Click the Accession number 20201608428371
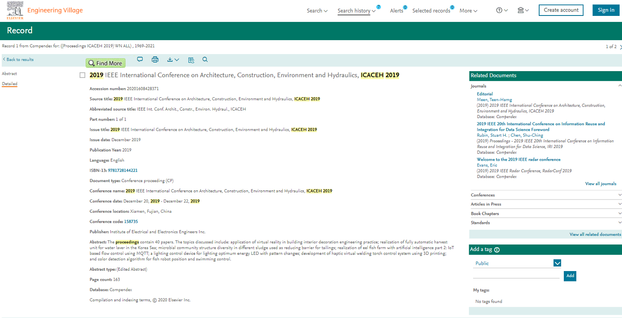622x318 pixels. [x=143, y=89]
